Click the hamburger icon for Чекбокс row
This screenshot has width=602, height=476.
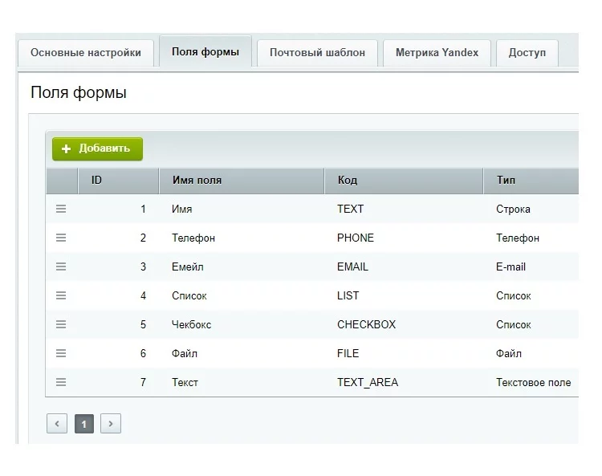[61, 324]
